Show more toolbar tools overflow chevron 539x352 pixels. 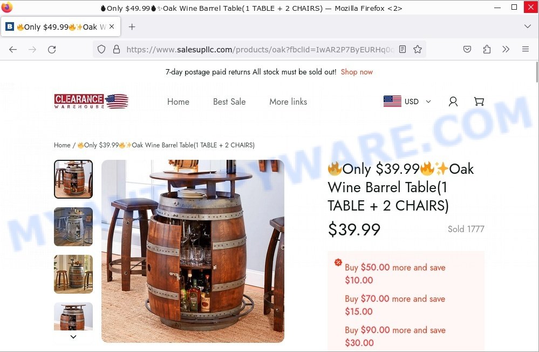pos(506,49)
